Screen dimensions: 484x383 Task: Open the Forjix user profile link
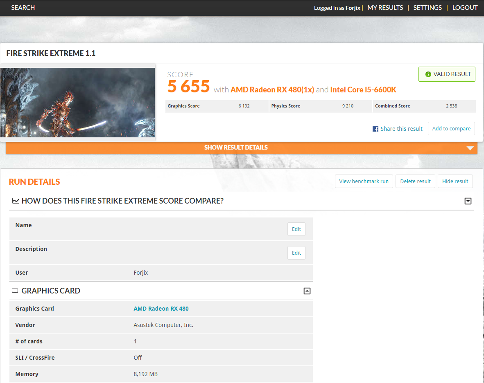pyautogui.click(x=353, y=8)
